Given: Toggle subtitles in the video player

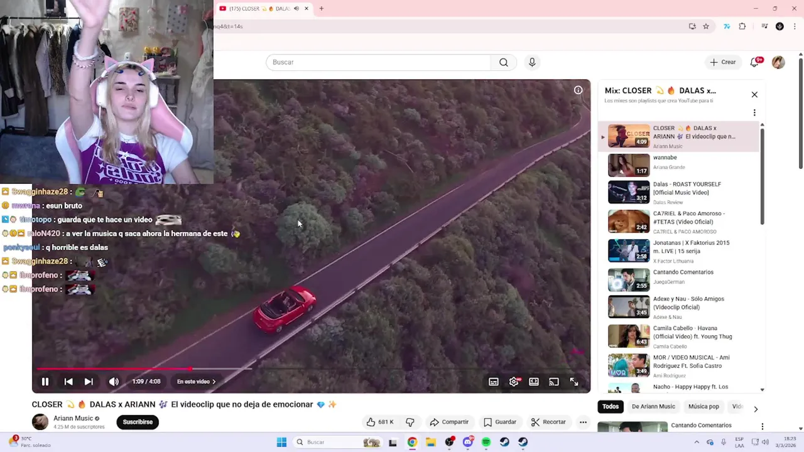Looking at the screenshot, I should pos(494,382).
